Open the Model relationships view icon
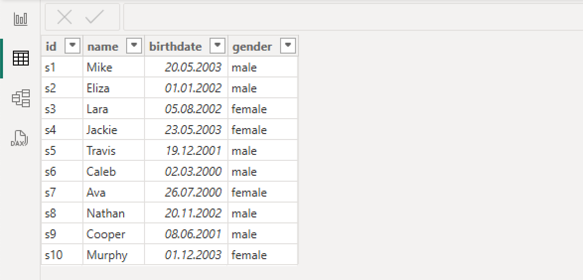583x280 pixels. coord(21,98)
